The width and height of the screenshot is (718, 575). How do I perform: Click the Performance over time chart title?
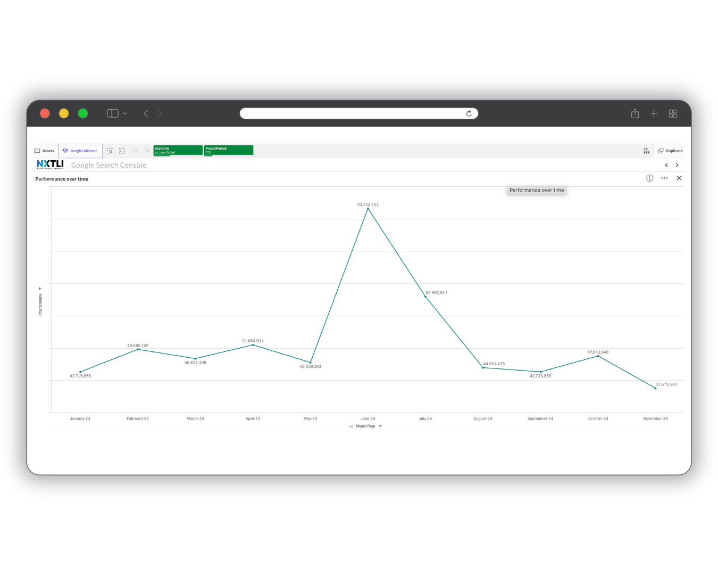tap(62, 179)
